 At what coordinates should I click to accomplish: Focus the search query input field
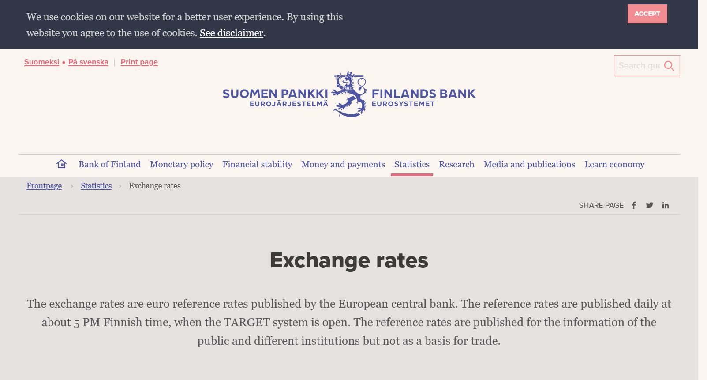tap(639, 66)
